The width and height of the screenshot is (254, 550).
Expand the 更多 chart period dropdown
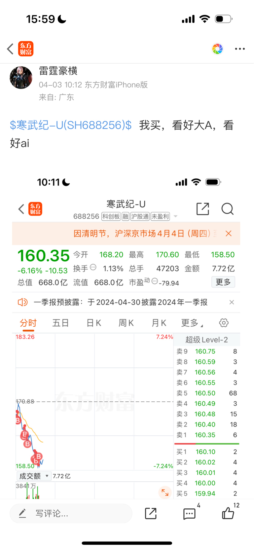click(192, 323)
